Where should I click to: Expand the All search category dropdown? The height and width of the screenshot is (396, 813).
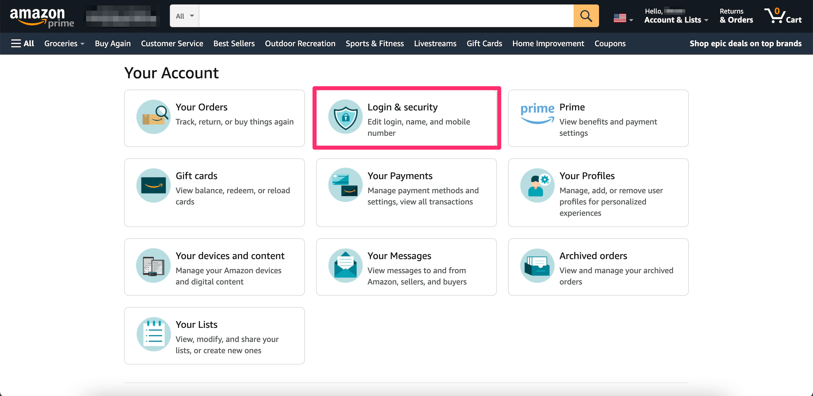[x=184, y=16]
